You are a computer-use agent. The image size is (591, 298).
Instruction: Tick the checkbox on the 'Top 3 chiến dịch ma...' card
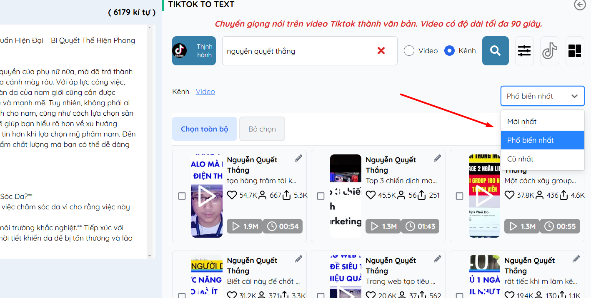[321, 196]
